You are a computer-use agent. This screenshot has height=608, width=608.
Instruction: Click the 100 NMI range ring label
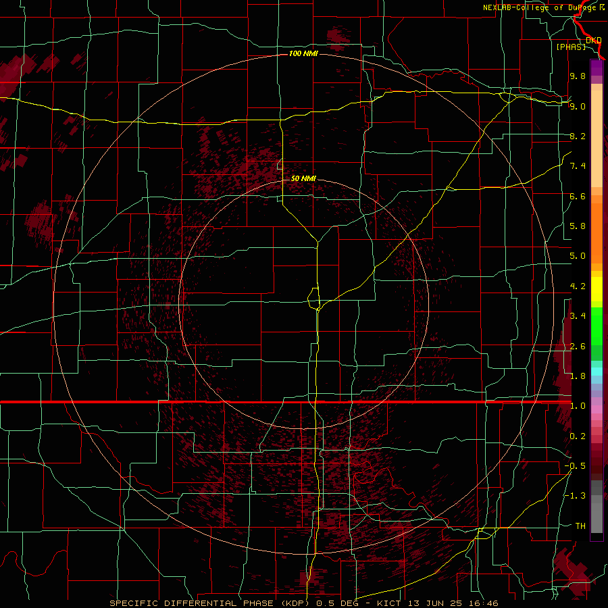[x=303, y=53]
